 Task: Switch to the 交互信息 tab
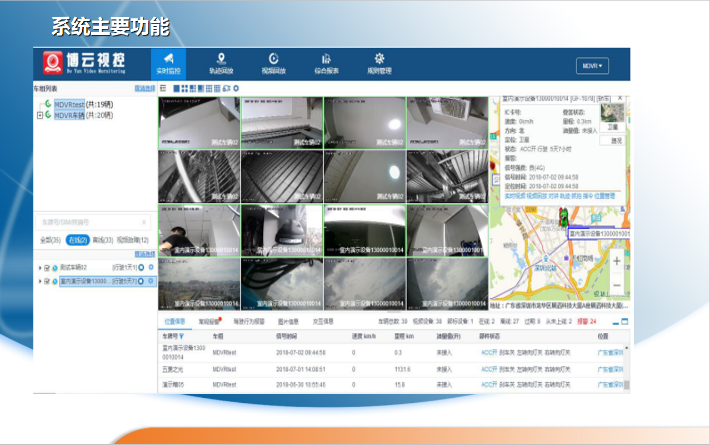pyautogui.click(x=323, y=322)
